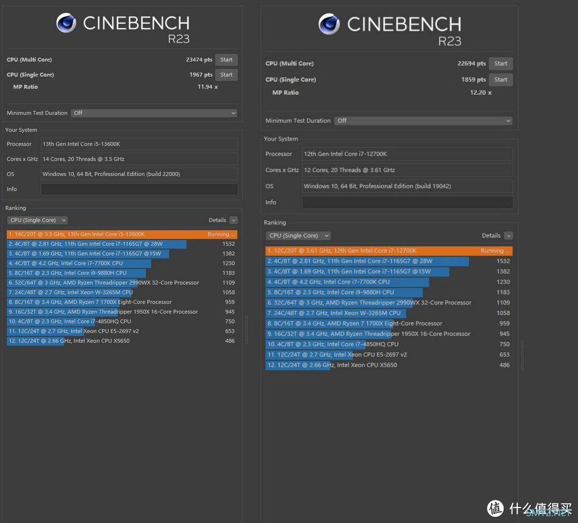
Task: Click the 22694 pts multi core score
Action: [471, 64]
